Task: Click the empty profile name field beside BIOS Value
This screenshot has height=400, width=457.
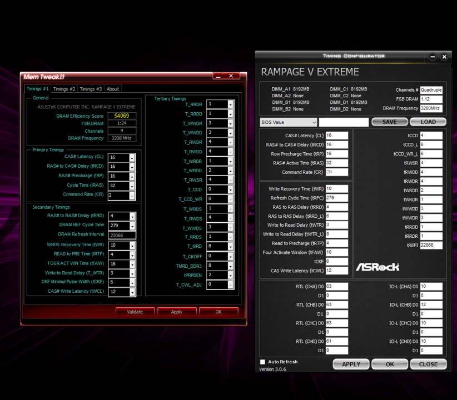Action: coord(344,122)
